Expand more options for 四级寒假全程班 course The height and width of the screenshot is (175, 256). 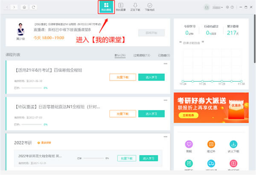pos(166,64)
